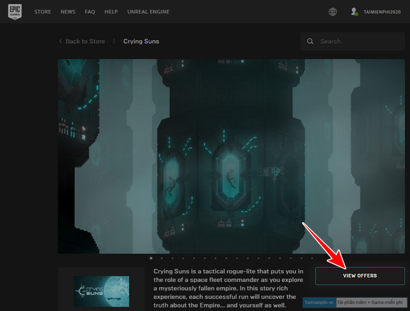Go Back to Store
This screenshot has width=410, height=311.
click(x=85, y=41)
